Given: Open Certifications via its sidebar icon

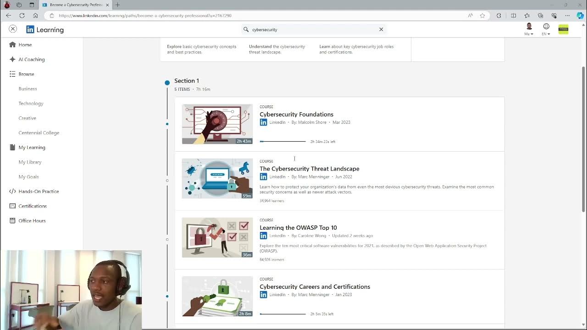Looking at the screenshot, I should [x=12, y=206].
